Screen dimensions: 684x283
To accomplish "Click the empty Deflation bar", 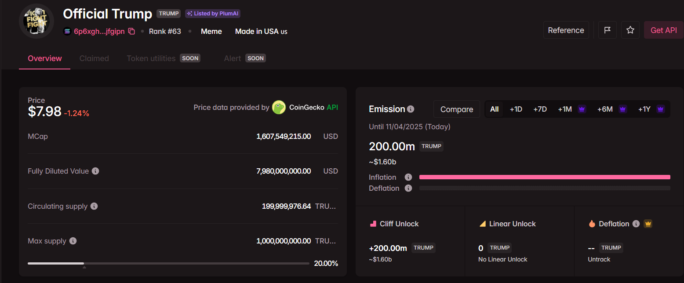I will [545, 188].
